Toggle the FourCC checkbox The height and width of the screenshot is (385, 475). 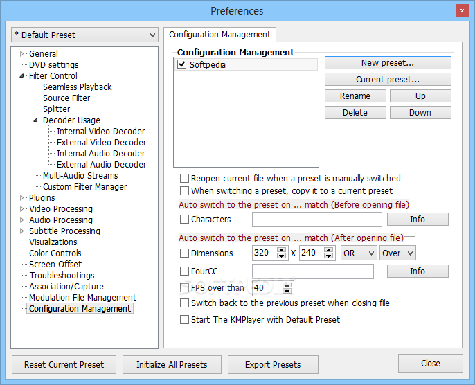184,271
